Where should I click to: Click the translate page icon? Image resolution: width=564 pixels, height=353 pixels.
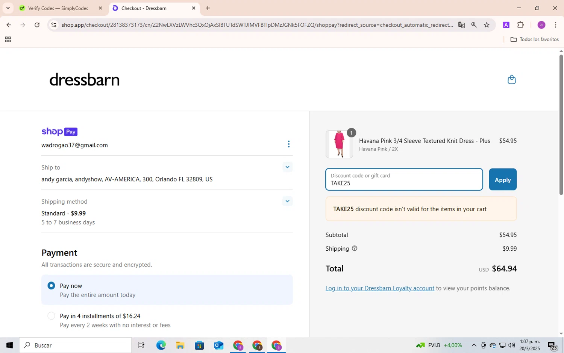click(x=461, y=25)
